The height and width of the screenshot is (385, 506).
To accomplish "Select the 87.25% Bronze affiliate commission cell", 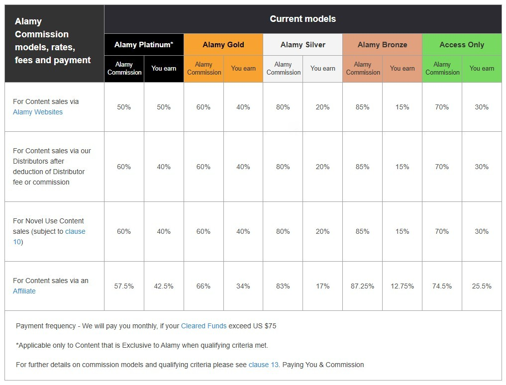I will click(362, 286).
